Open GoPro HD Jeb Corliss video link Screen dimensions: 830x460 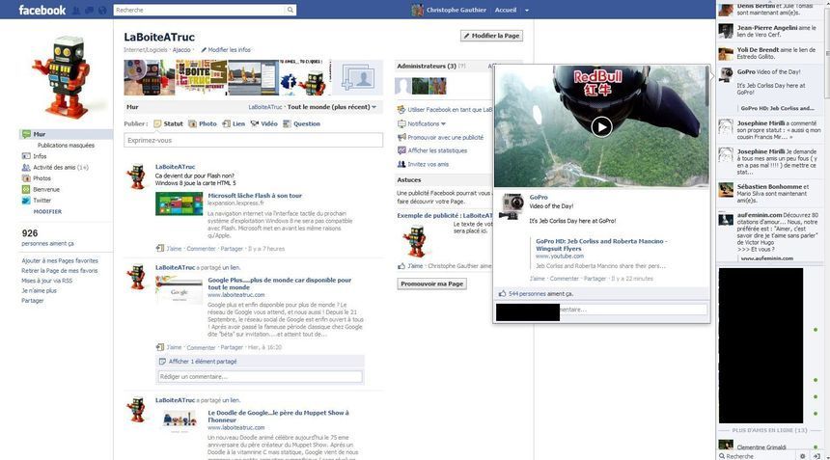tap(601, 245)
